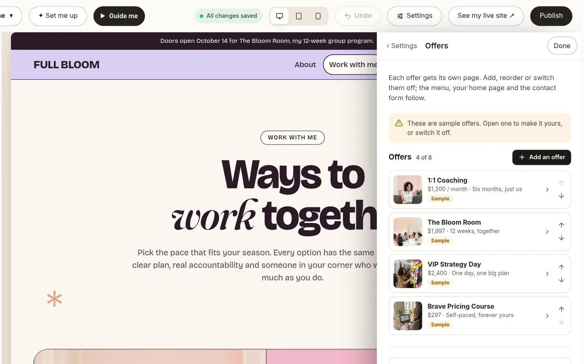Screen dimensions: 583x364
Task: Click the announcement bar text
Action: (267, 41)
